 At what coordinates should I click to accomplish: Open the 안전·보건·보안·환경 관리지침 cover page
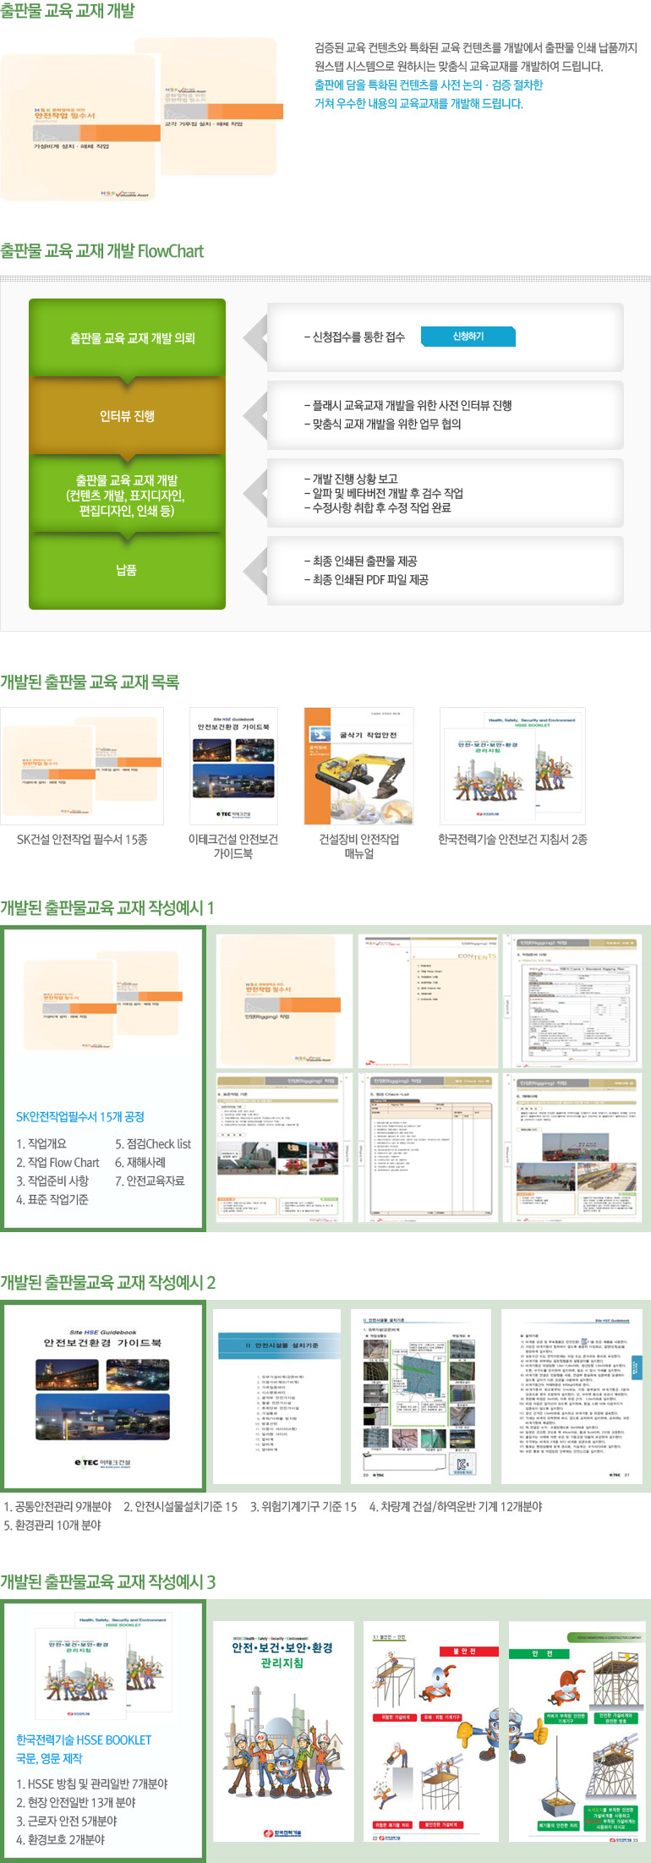pos(282,1731)
